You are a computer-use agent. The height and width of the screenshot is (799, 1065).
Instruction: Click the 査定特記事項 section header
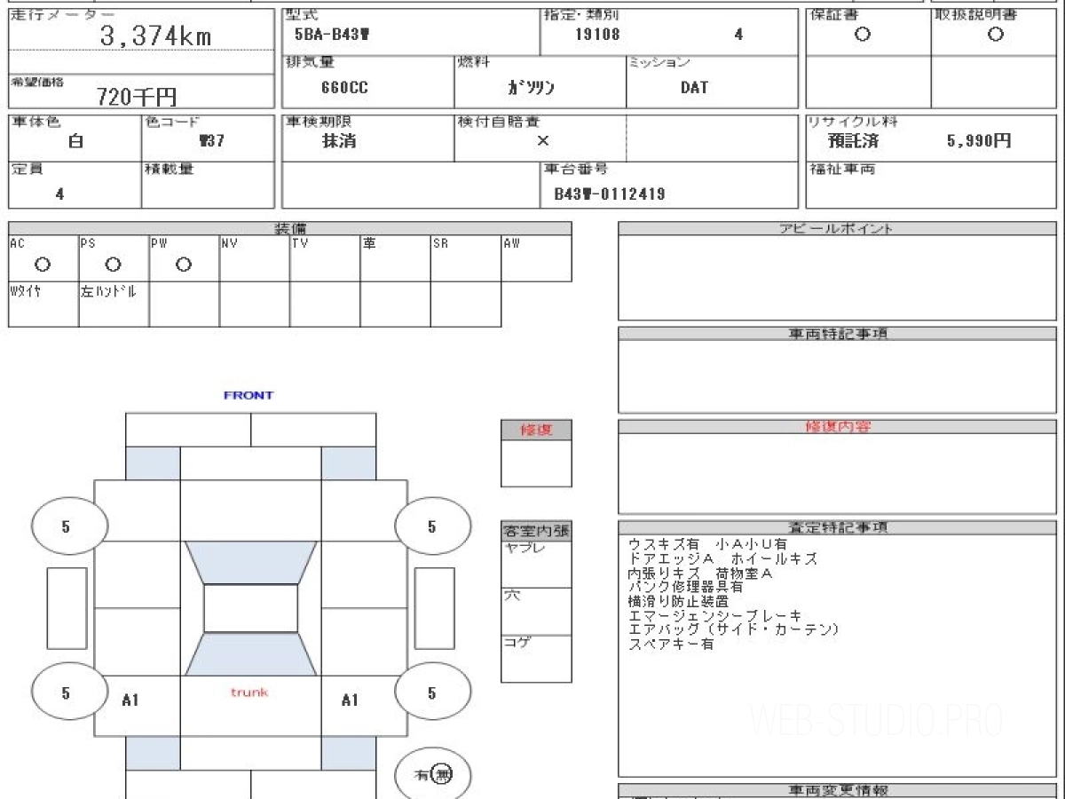click(837, 527)
